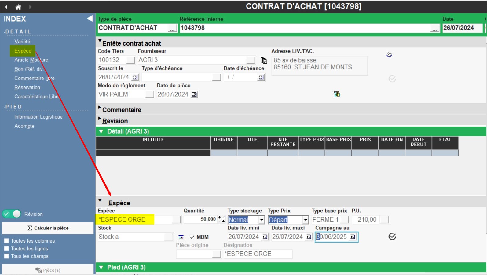Screen dimensions: 487x275
Task: Collapse the INDEX sidebar panel arrow
Action: click(x=90, y=19)
